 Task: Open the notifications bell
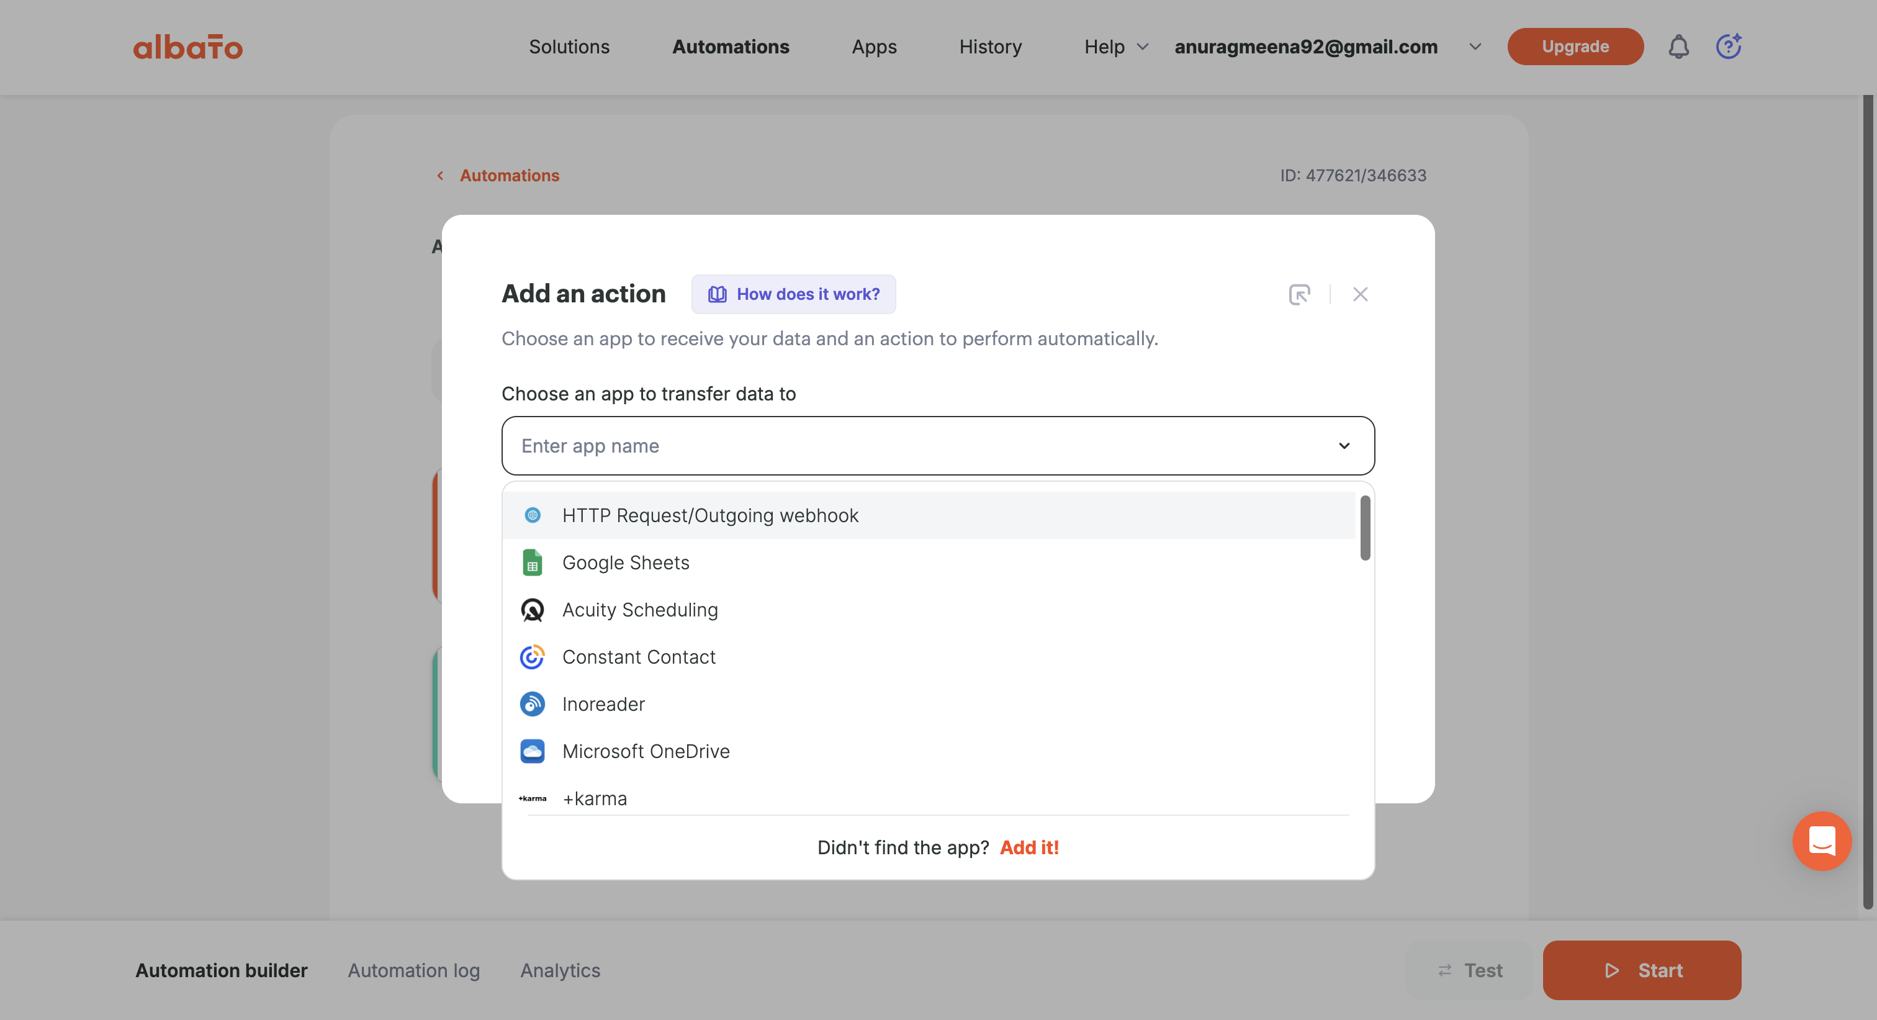tap(1679, 47)
